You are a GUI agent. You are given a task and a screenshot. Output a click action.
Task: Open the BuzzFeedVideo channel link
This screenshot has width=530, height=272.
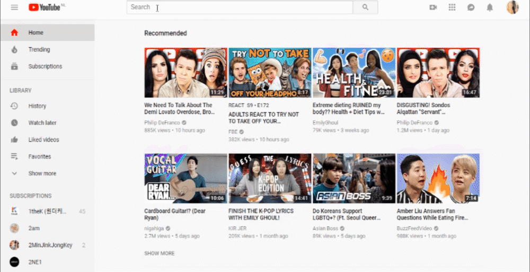click(x=414, y=229)
